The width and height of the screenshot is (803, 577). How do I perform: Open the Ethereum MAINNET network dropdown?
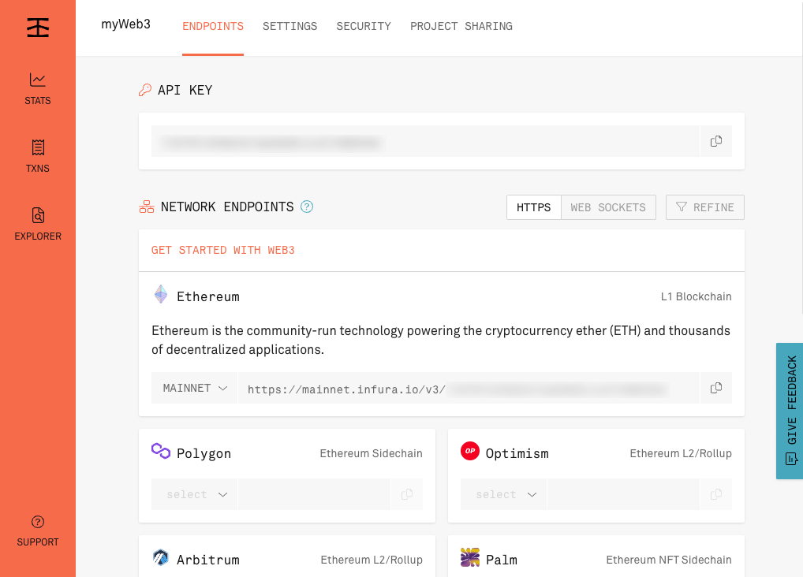(x=195, y=388)
